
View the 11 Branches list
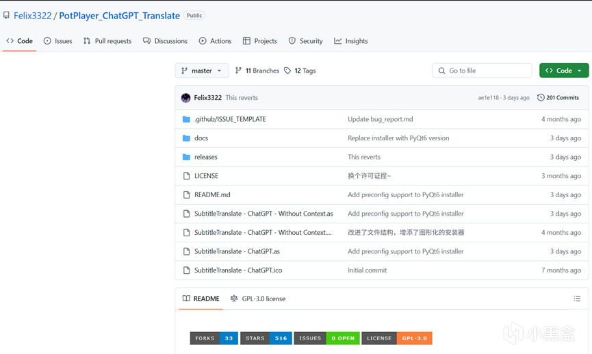tap(257, 71)
